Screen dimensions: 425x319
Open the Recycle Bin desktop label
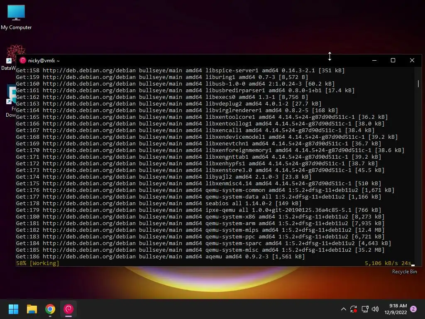pyautogui.click(x=404, y=272)
